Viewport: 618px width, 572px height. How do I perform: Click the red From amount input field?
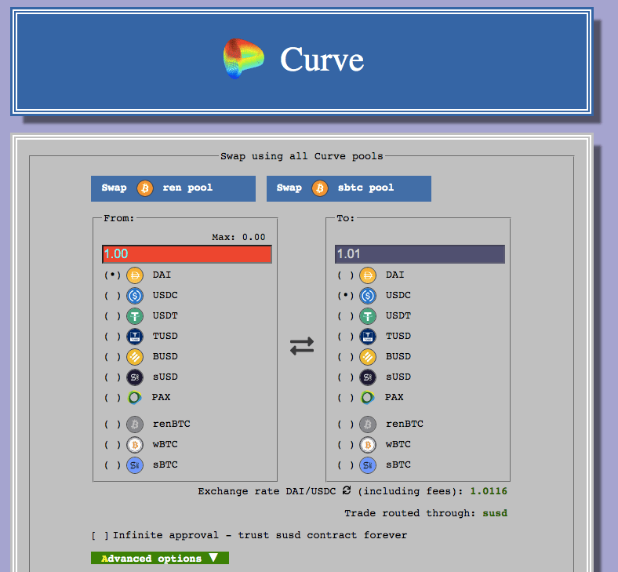click(x=187, y=254)
